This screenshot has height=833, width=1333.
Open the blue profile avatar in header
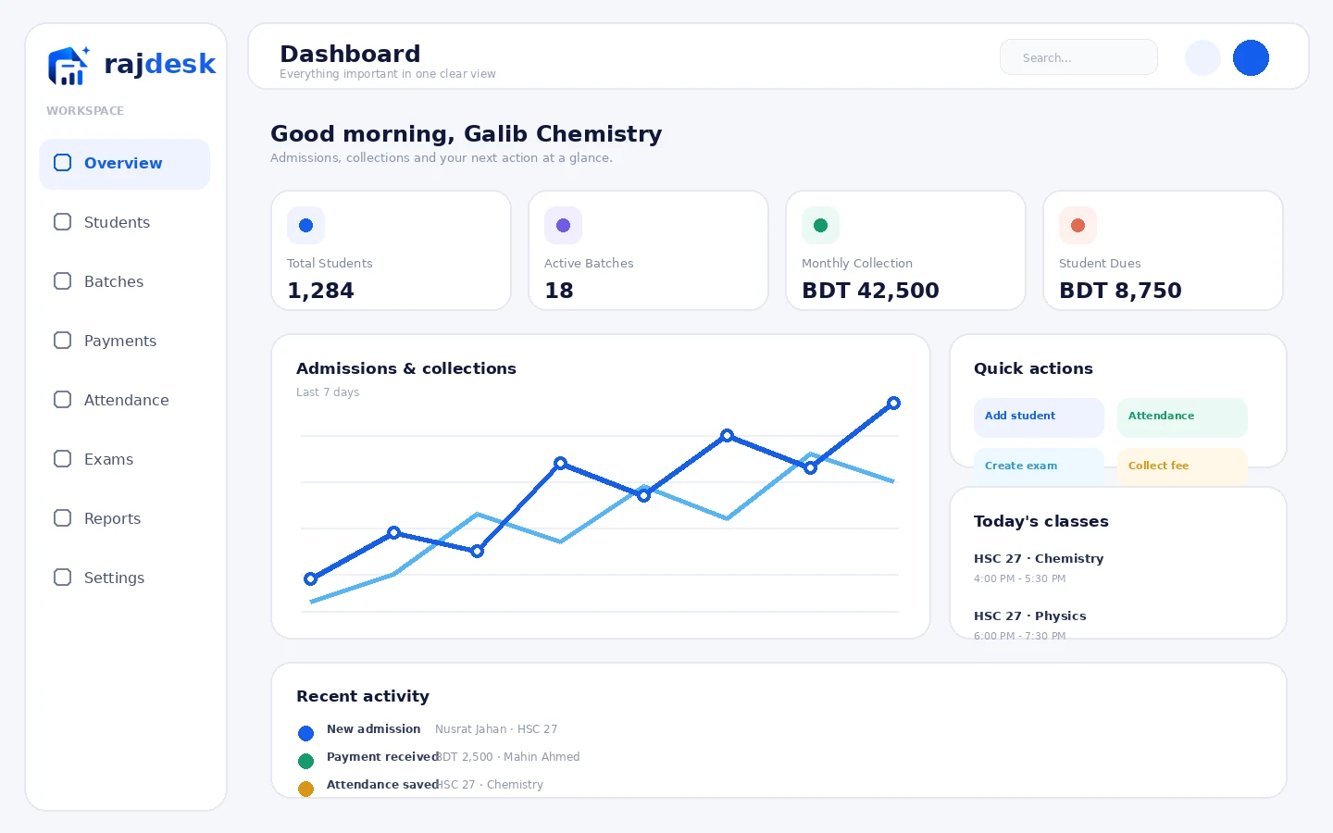point(1251,57)
